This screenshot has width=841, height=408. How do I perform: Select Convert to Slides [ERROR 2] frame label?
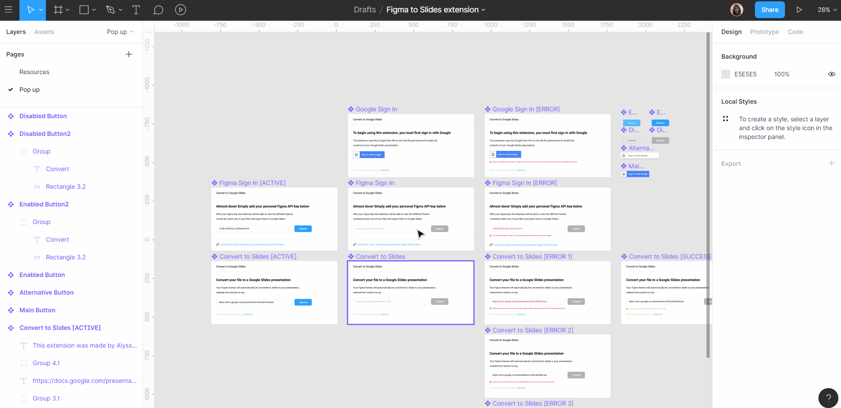[533, 330]
